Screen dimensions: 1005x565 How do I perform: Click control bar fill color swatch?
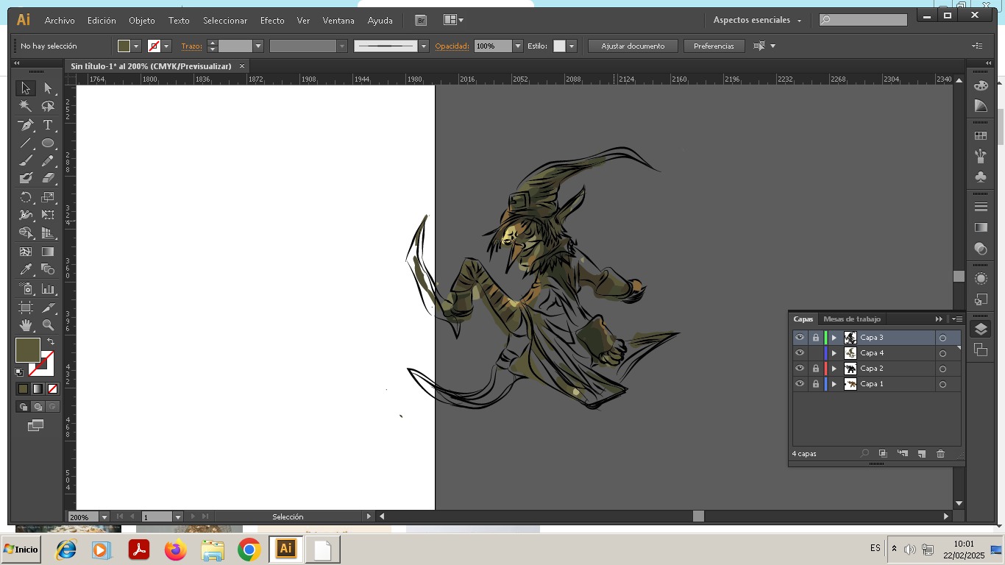[124, 46]
